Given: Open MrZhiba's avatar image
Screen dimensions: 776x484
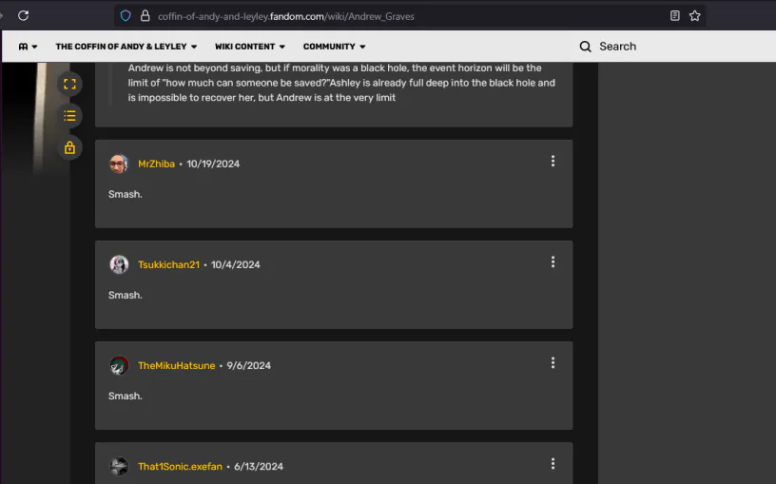Looking at the screenshot, I should pos(119,164).
